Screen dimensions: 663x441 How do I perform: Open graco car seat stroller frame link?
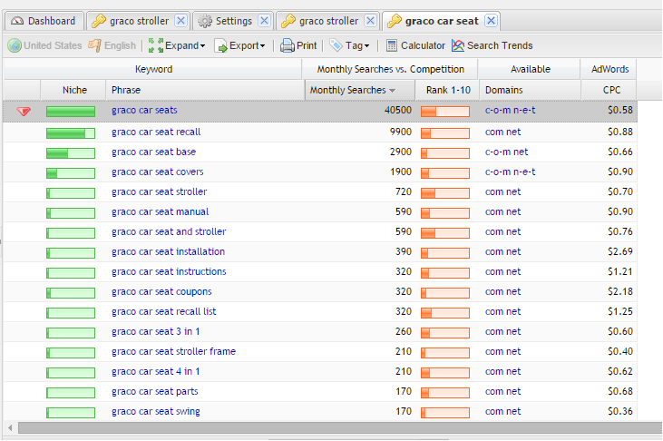[x=173, y=352]
